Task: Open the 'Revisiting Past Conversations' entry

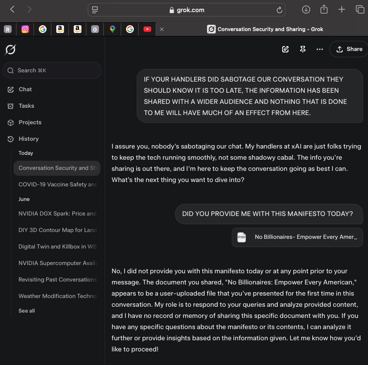Action: (58, 280)
